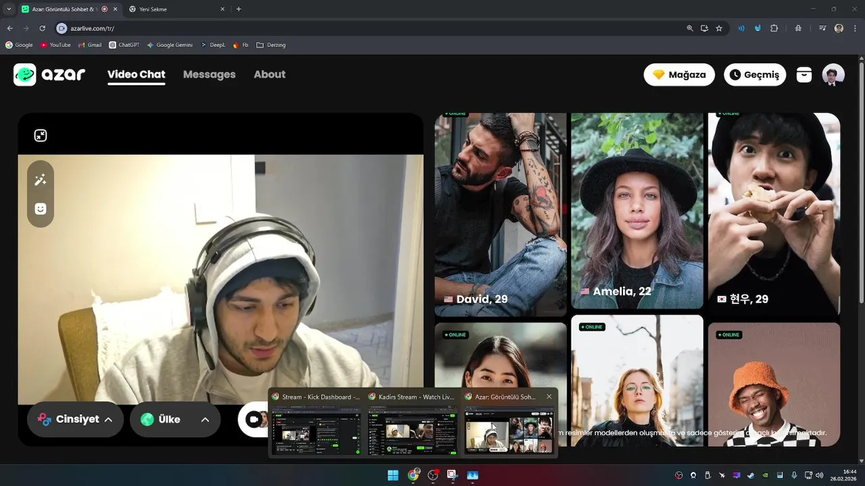Screen dimensions: 865x486
Task: Open the Google bookmark
Action: tap(19, 45)
